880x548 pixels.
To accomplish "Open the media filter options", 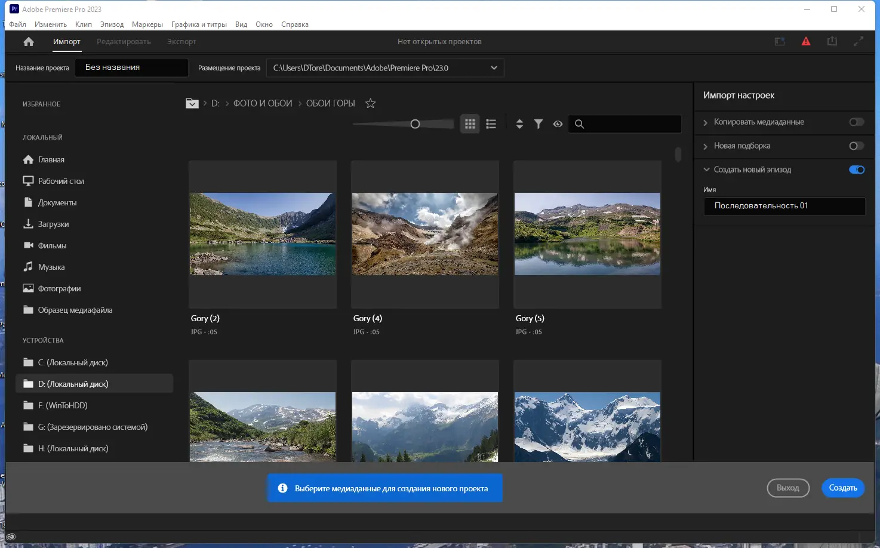I will coord(539,124).
